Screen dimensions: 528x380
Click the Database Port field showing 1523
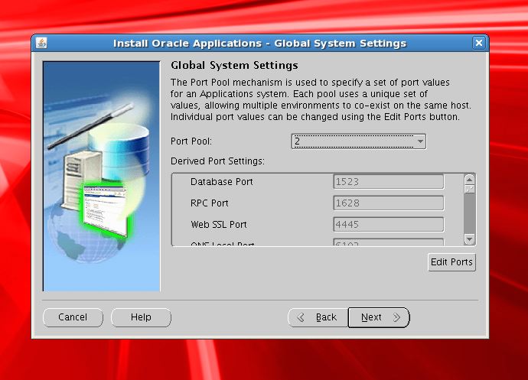pos(389,182)
